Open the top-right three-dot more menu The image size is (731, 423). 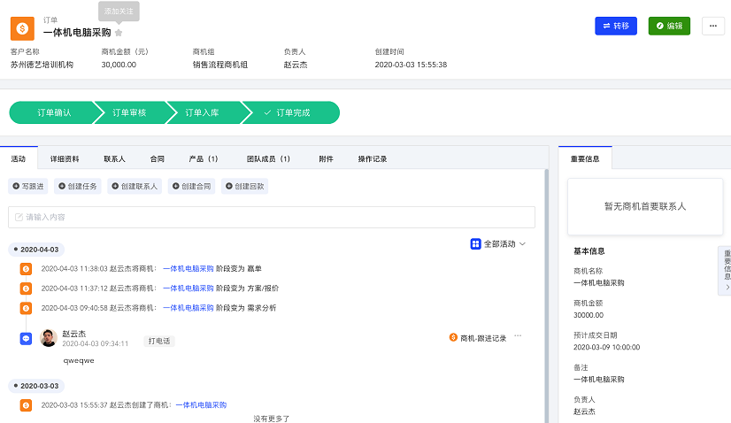(713, 26)
